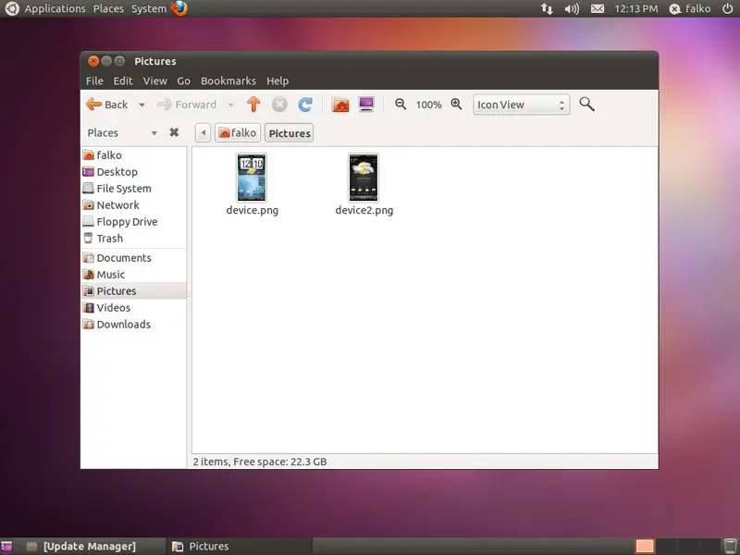Click the Computer icon in toolbar
Image resolution: width=740 pixels, height=555 pixels.
pyautogui.click(x=366, y=105)
